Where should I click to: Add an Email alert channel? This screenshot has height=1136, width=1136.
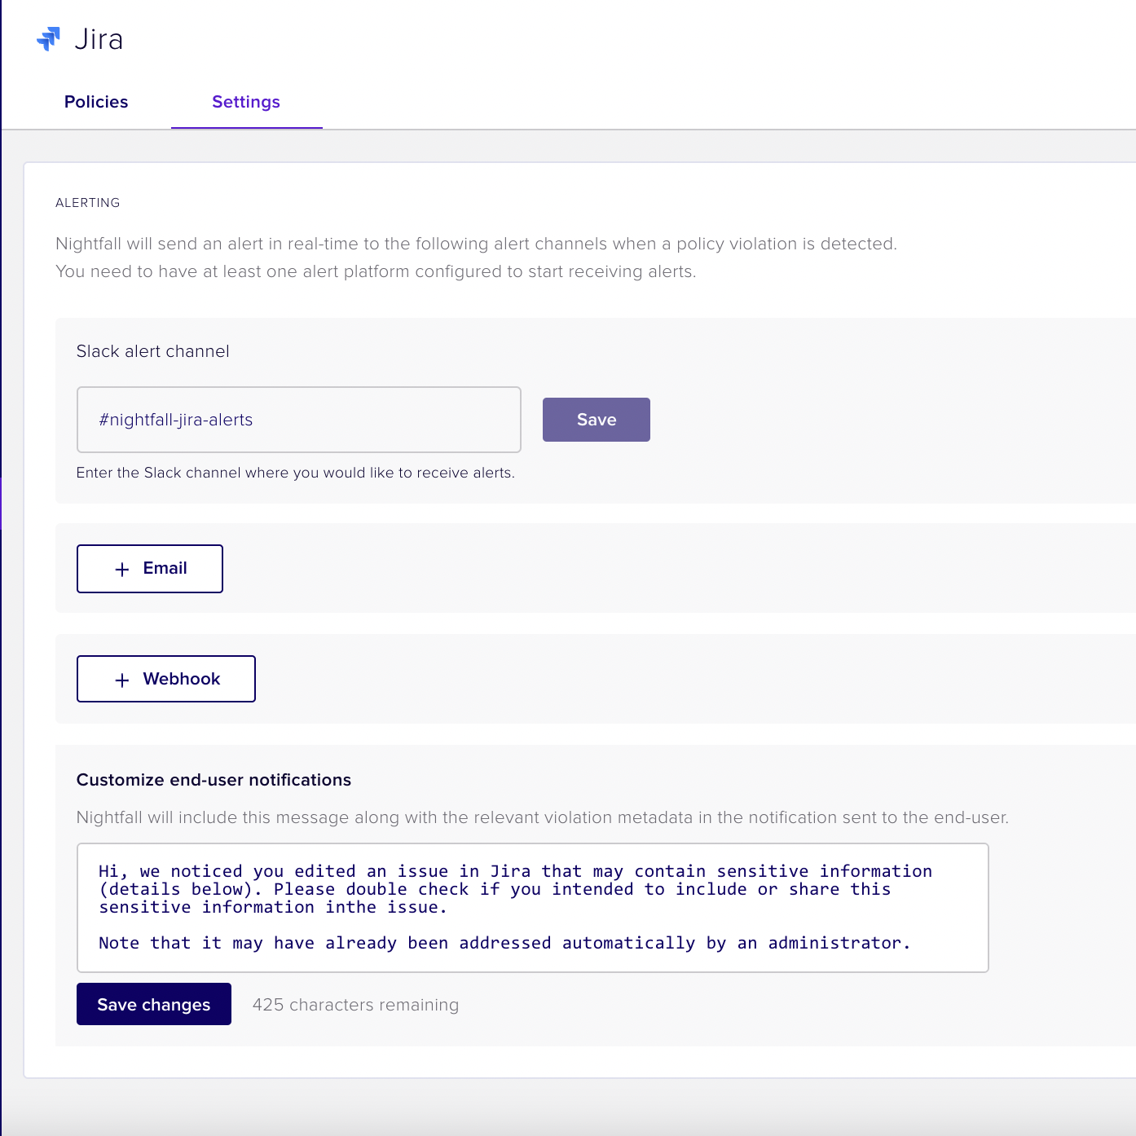click(150, 569)
